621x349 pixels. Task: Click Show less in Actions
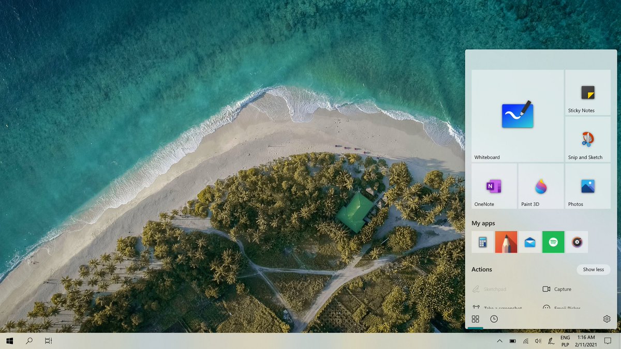click(x=593, y=269)
